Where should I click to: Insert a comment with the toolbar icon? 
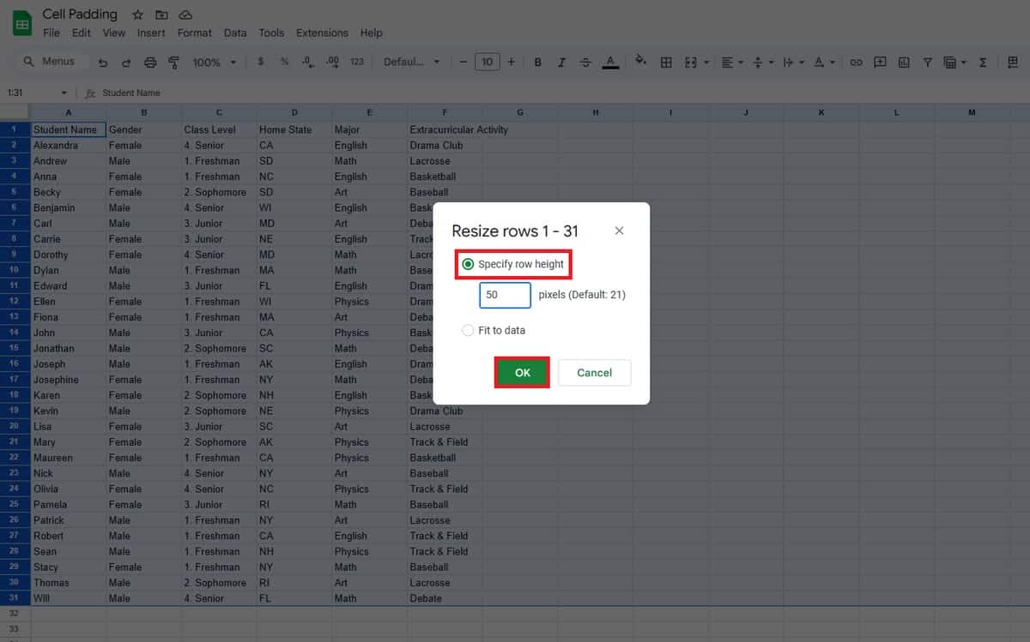879,62
